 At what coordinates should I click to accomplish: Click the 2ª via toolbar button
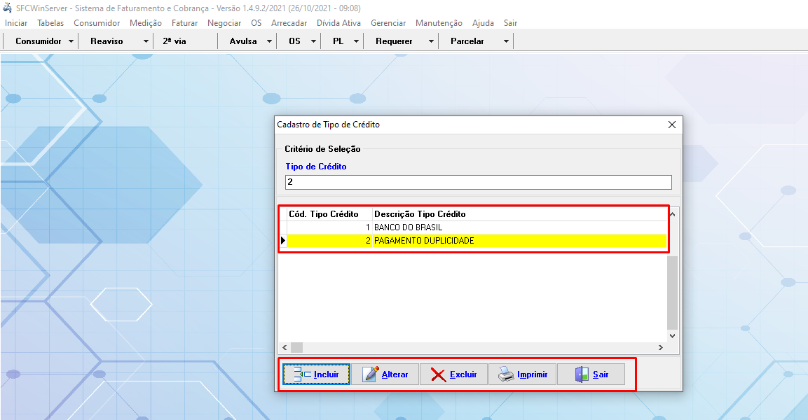(x=174, y=41)
